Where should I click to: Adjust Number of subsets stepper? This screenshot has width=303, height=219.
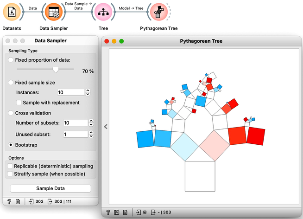[91, 122]
